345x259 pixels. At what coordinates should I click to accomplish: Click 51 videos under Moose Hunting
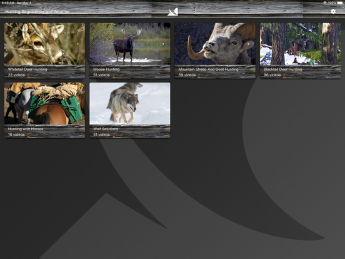point(101,75)
